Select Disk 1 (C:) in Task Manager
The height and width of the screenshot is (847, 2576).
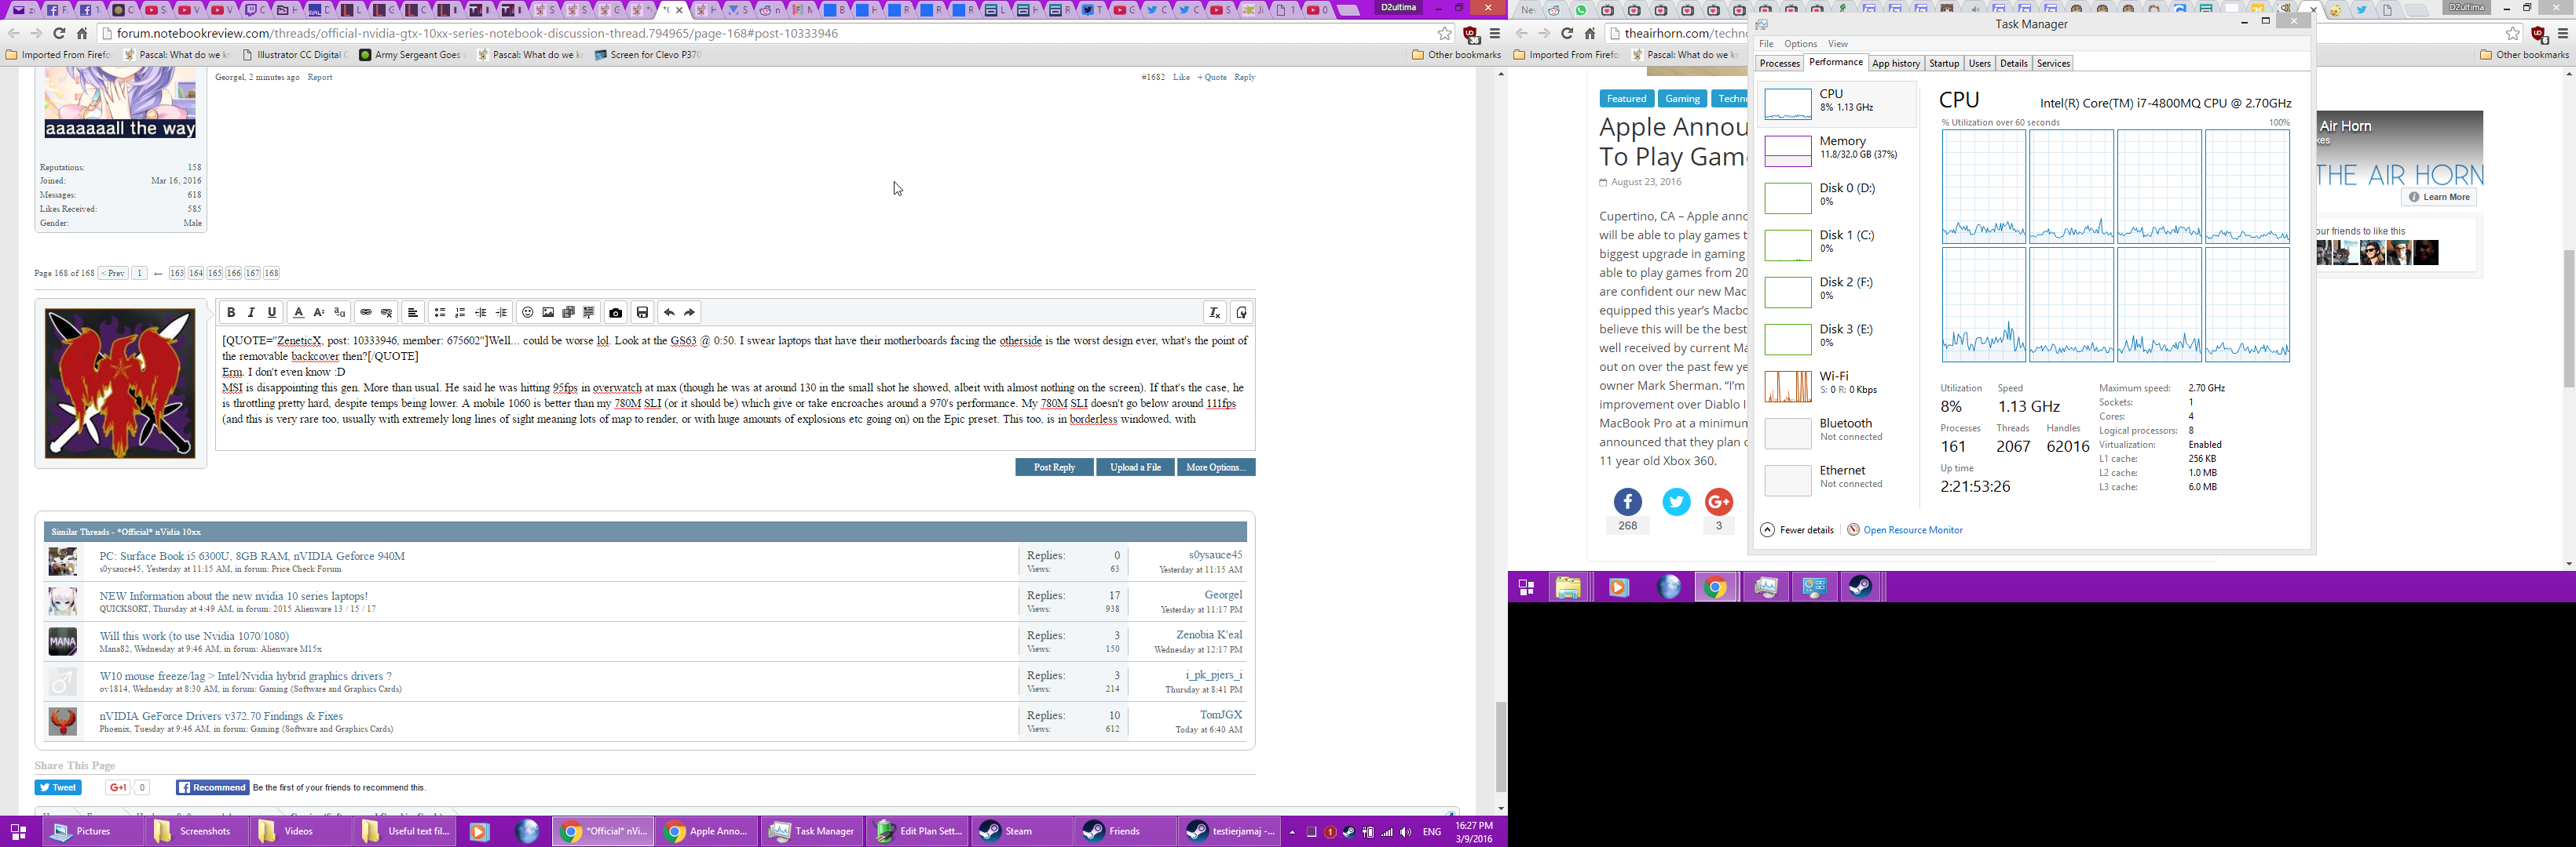[1837, 244]
